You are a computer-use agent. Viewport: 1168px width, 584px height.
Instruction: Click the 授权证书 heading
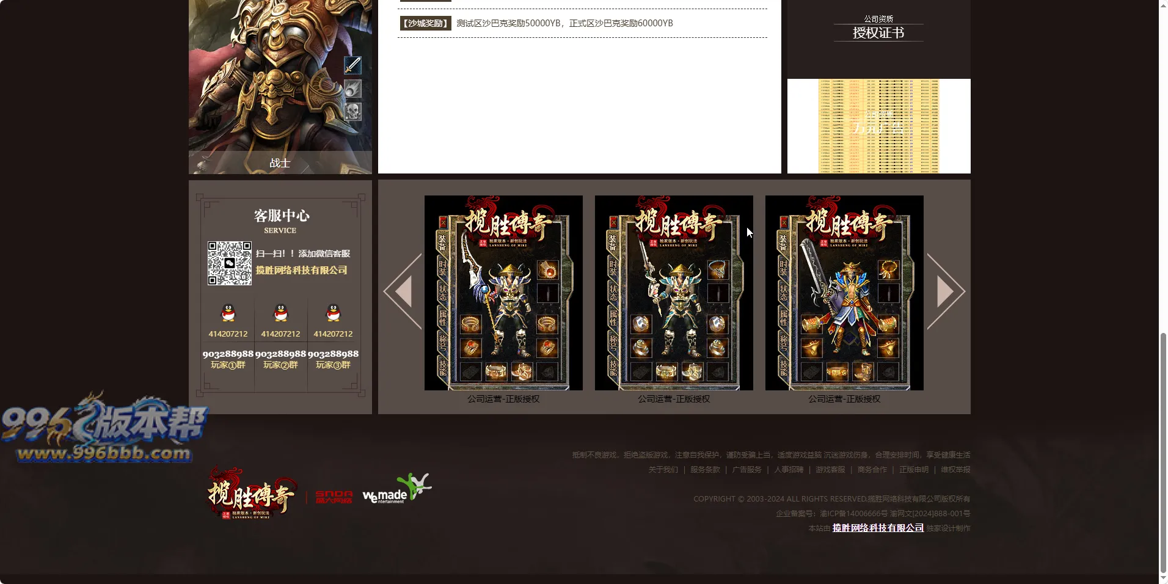[878, 33]
